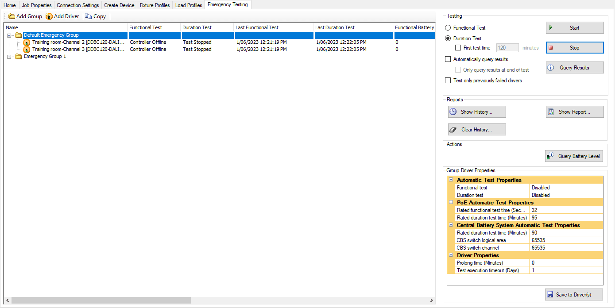
Task: Enable Automatically query results
Action: [x=448, y=59]
